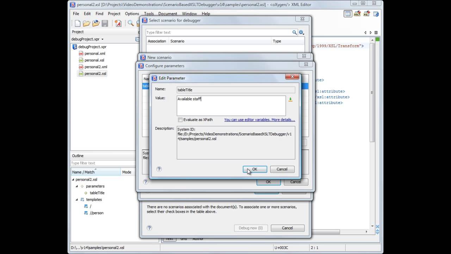Screen dimensions: 451x254
Task: Click Cancel in Edit Parameter dialog
Action: [x=282, y=169]
